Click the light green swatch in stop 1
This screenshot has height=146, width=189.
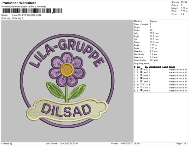point(141,70)
